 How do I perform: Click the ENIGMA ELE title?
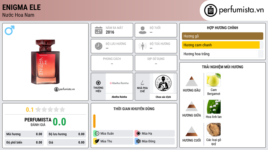pyautogui.click(x=21, y=7)
